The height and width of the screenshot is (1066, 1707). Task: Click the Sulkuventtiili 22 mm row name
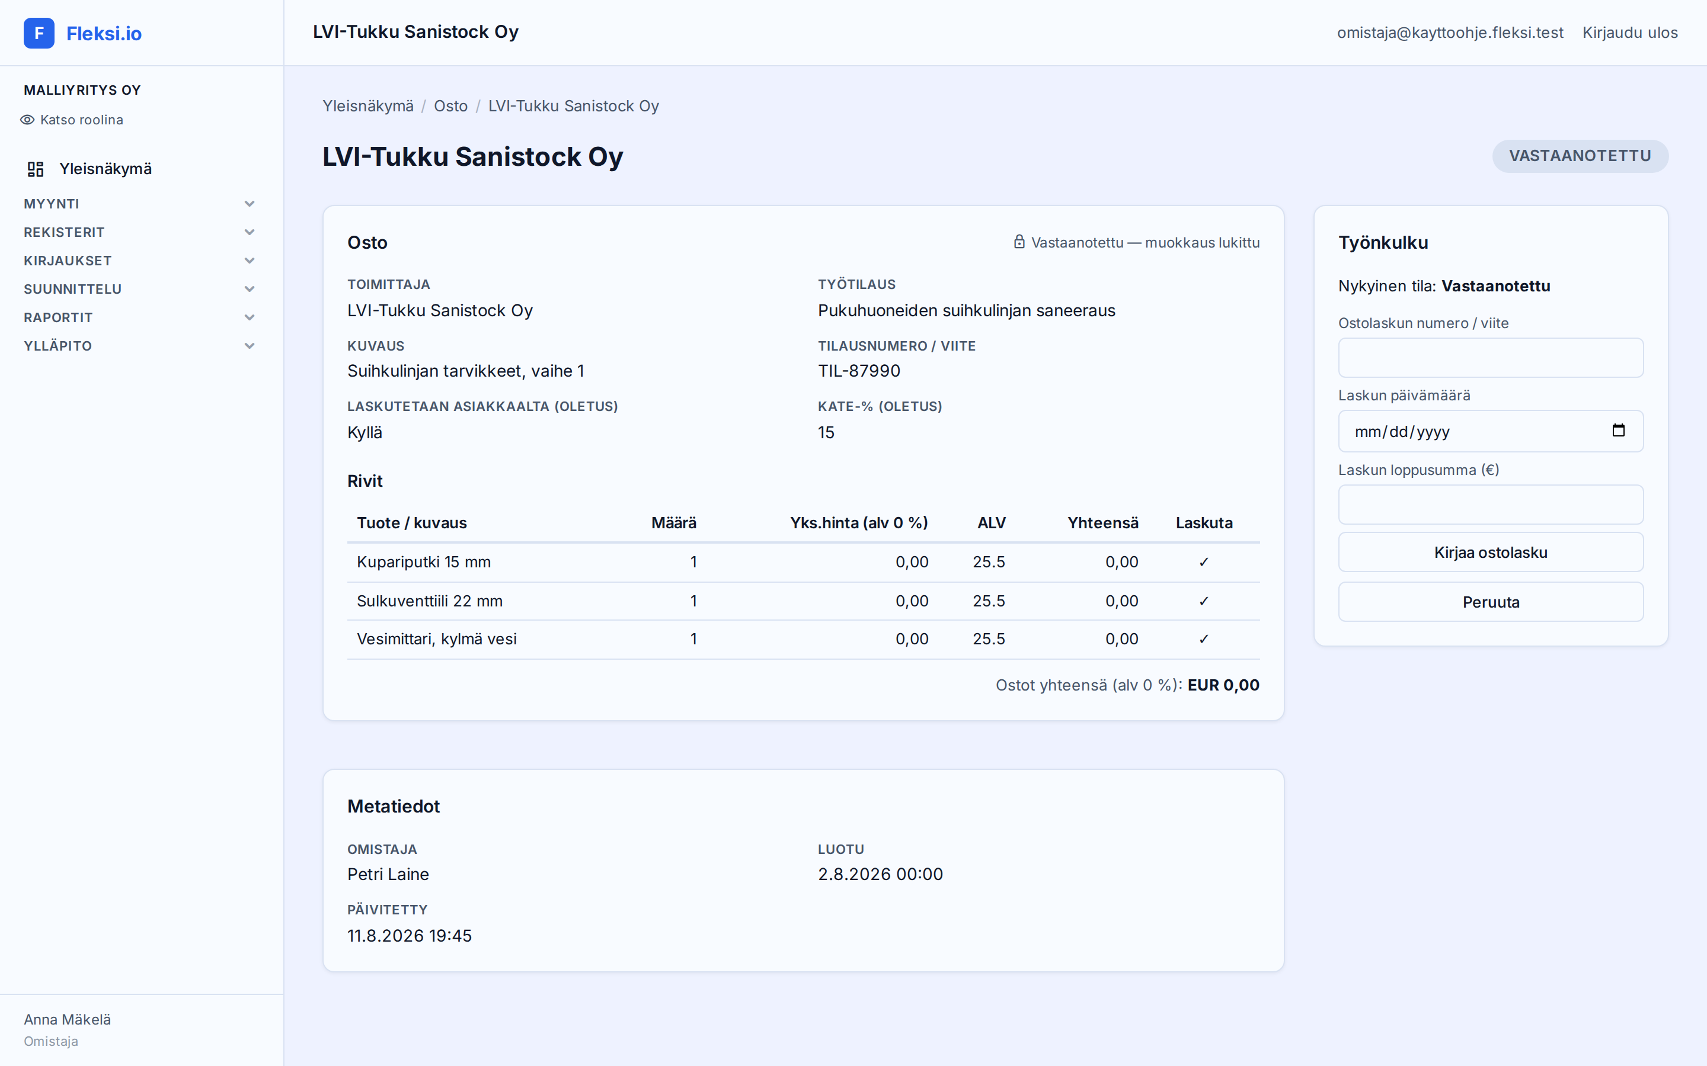(430, 601)
